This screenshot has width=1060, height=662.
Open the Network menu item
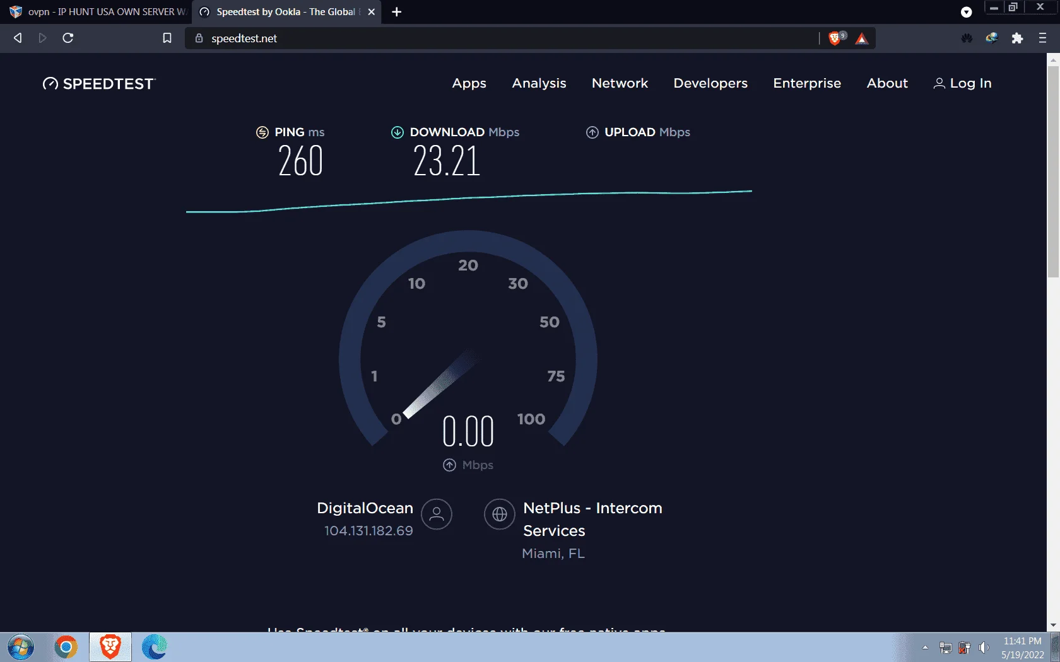pos(620,83)
